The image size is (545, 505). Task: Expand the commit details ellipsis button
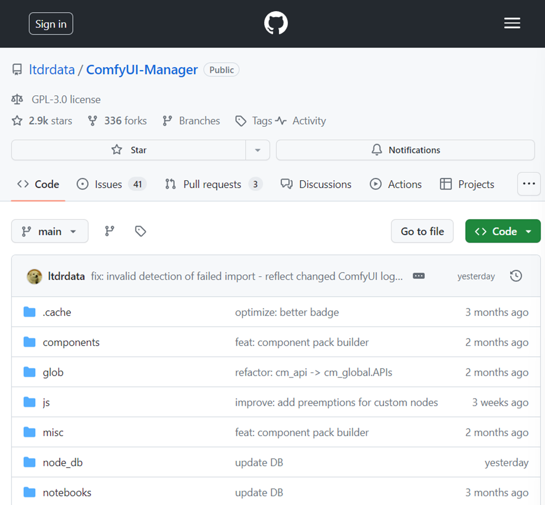coord(419,276)
